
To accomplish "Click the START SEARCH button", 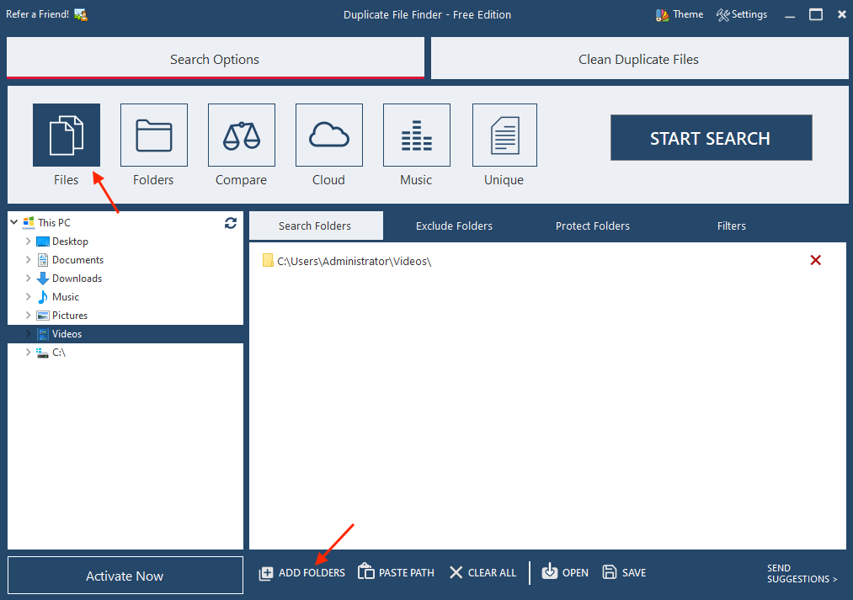I will [711, 139].
